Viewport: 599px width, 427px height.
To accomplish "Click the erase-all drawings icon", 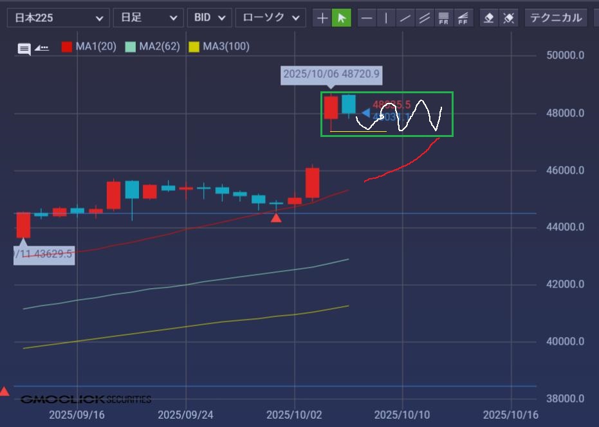I will point(508,18).
